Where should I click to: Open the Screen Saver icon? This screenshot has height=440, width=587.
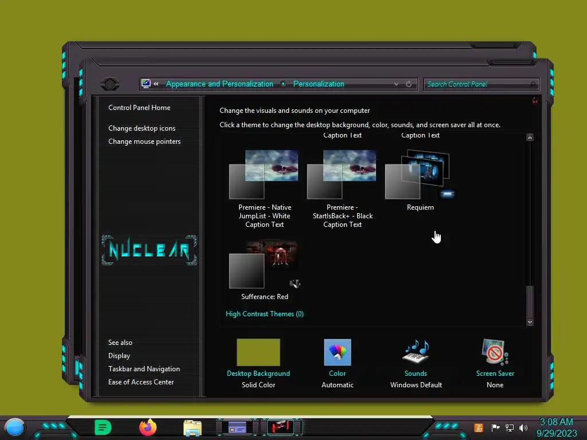495,352
